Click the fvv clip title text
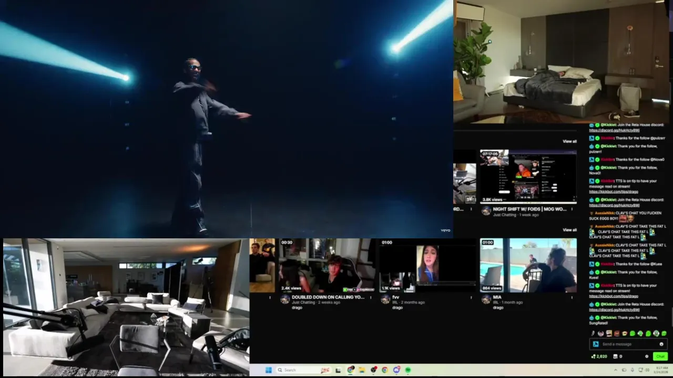 396,297
